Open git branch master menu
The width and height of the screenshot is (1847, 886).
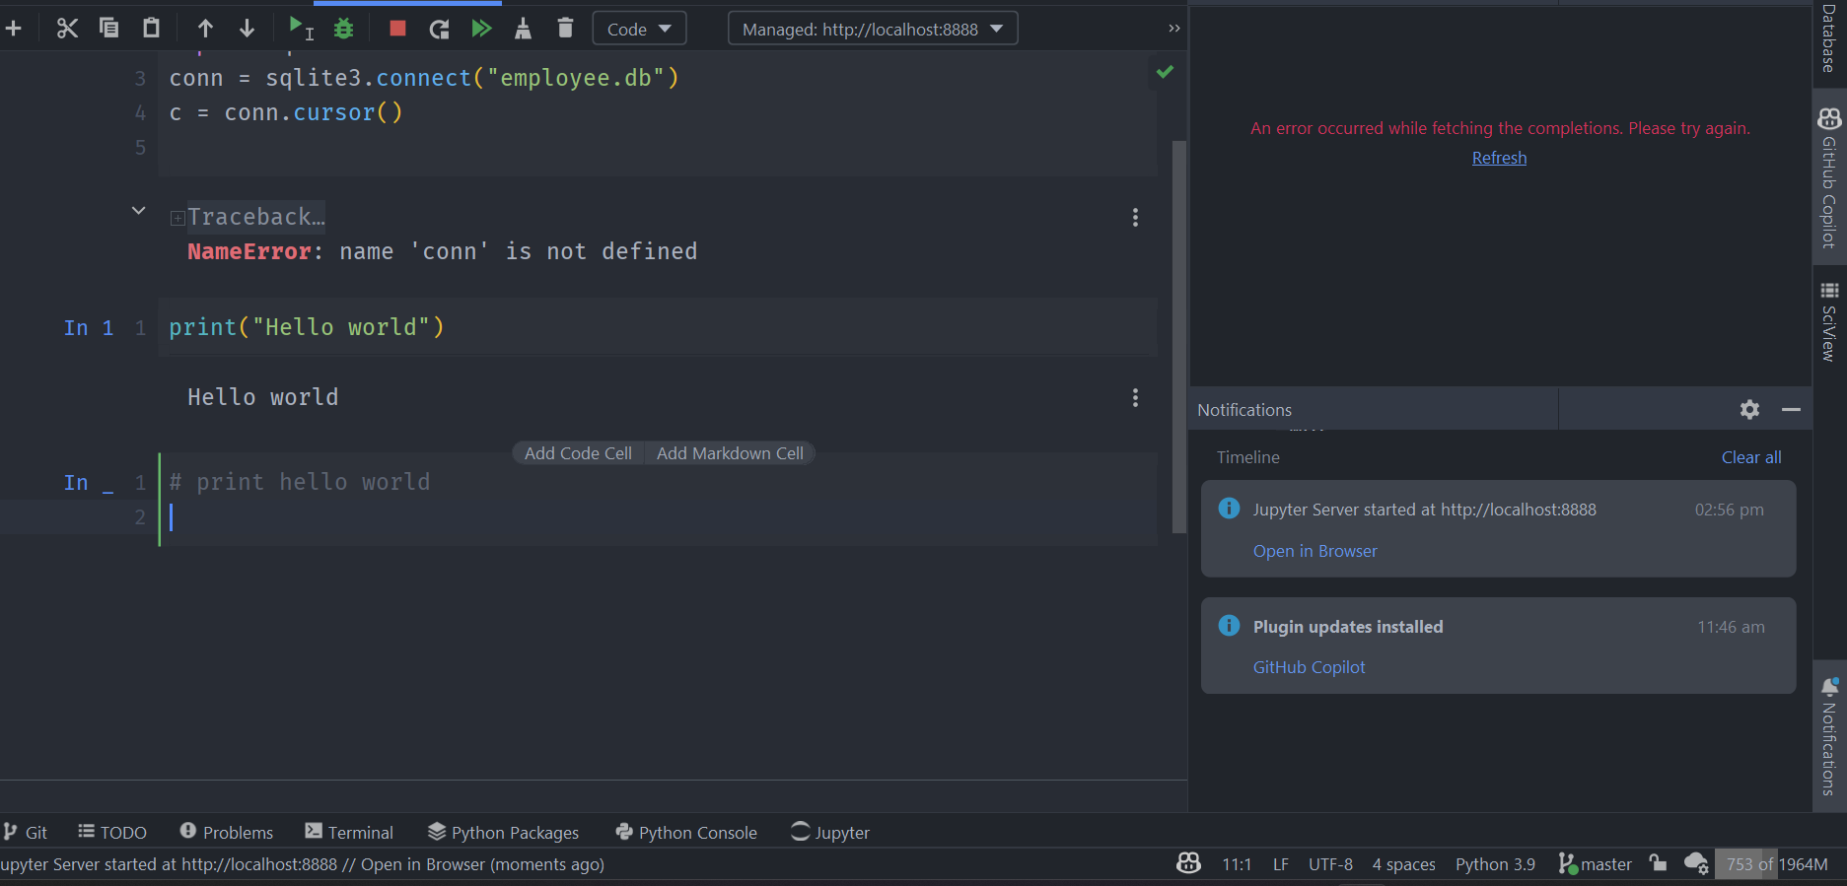click(1595, 864)
